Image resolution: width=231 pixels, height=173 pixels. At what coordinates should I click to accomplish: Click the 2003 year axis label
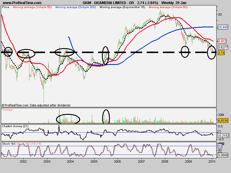click(x=47, y=161)
